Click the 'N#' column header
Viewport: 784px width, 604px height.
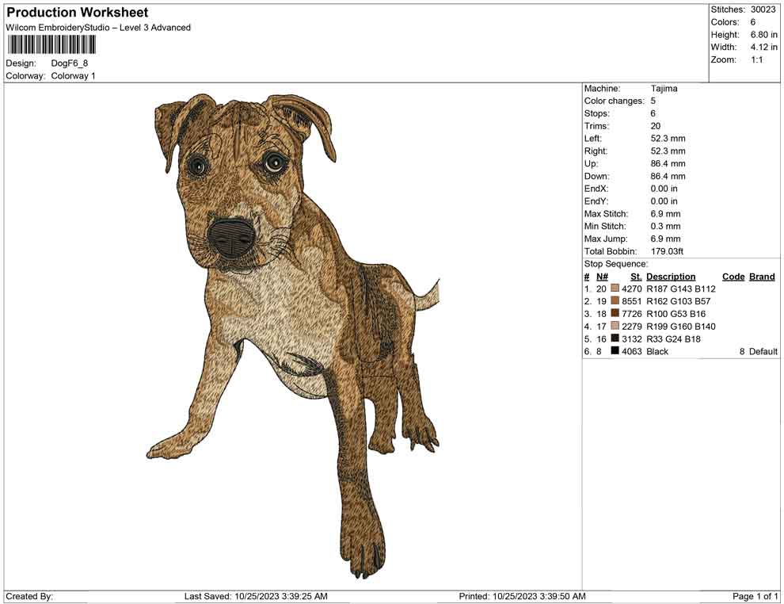602,276
